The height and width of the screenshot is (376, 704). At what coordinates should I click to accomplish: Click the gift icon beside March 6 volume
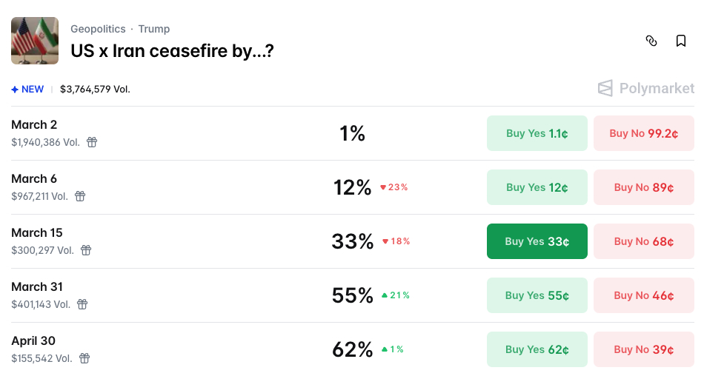[80, 196]
